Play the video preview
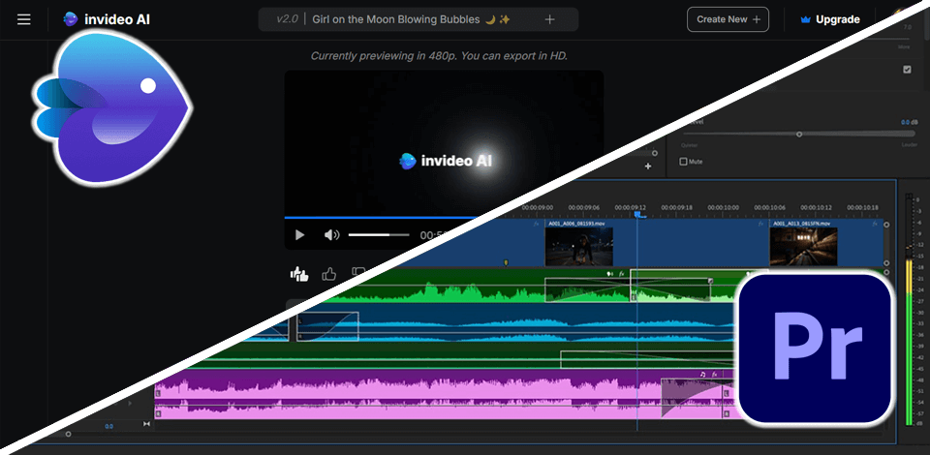This screenshot has width=930, height=455. click(x=299, y=235)
